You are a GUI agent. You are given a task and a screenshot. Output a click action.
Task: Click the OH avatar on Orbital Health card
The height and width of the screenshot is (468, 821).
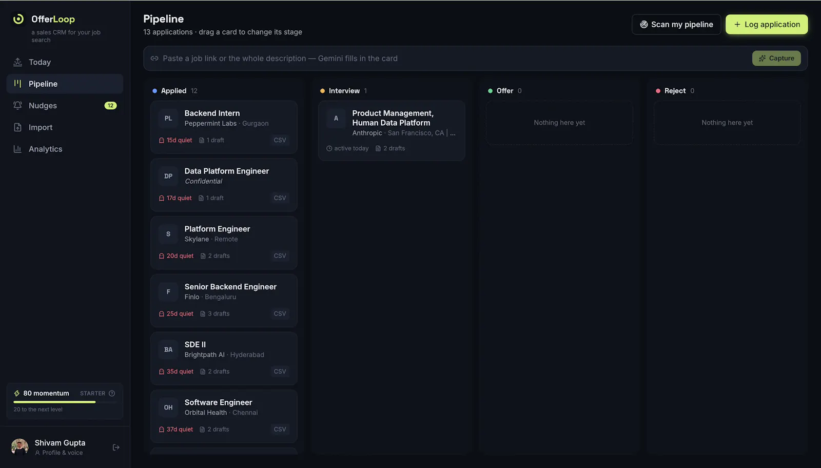[168, 407]
